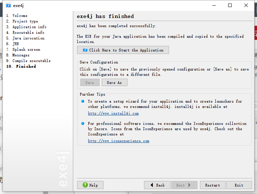The image size is (257, 194).
Task: Click 'exe4j has been completed successfully.' text
Action: point(117,26)
